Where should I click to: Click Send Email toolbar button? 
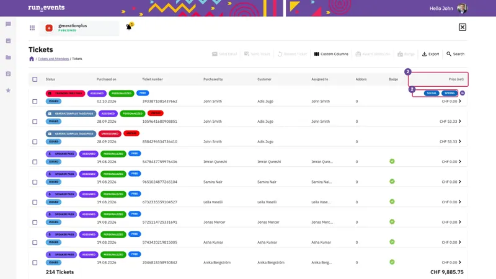point(224,54)
